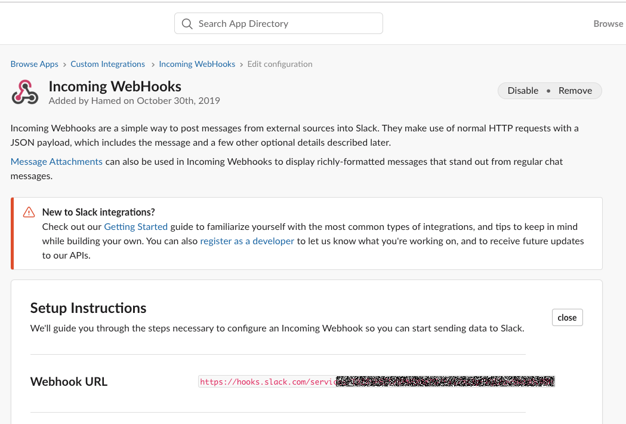626x424 pixels.
Task: Close the Setup Instructions panel
Action: pos(567,317)
